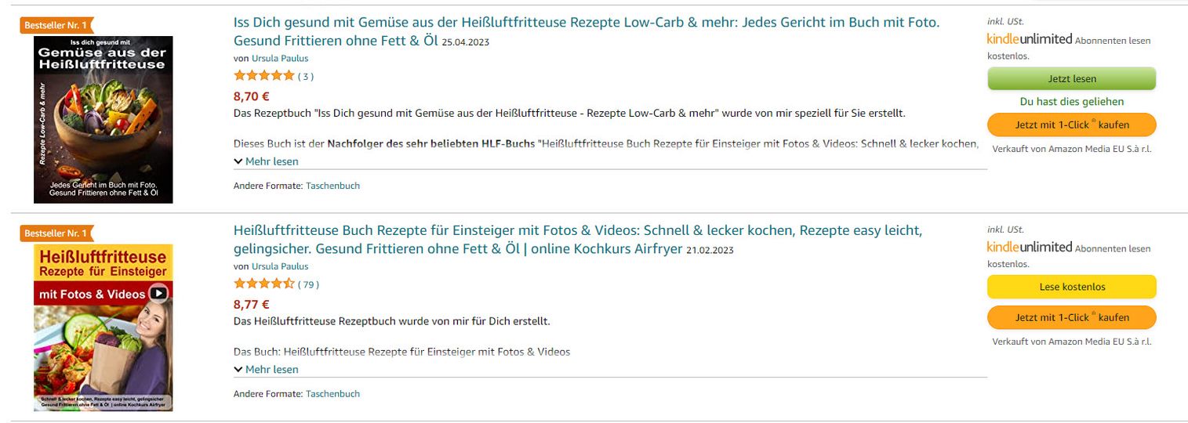Buy first book with Jetzt mit 1-Click kaufen
1188x423 pixels.
click(1071, 125)
